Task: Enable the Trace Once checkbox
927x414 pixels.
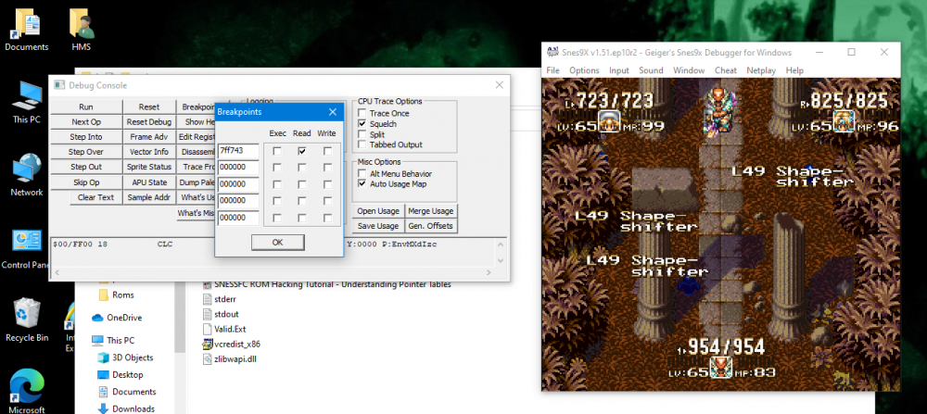Action: pos(362,113)
